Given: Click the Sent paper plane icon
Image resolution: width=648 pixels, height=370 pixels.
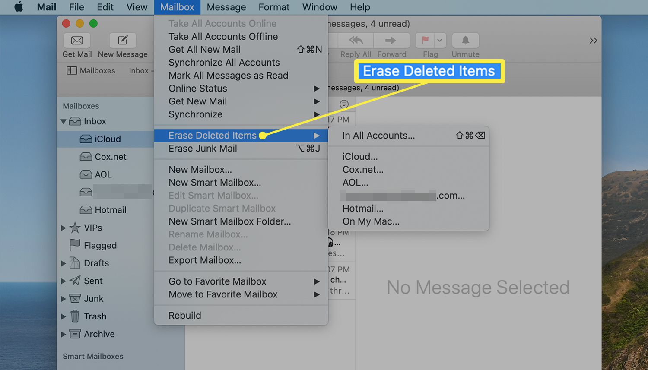Looking at the screenshot, I should pos(75,281).
